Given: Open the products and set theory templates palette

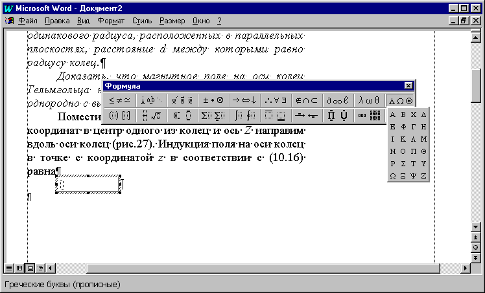Looking at the screenshot, I should (338, 116).
